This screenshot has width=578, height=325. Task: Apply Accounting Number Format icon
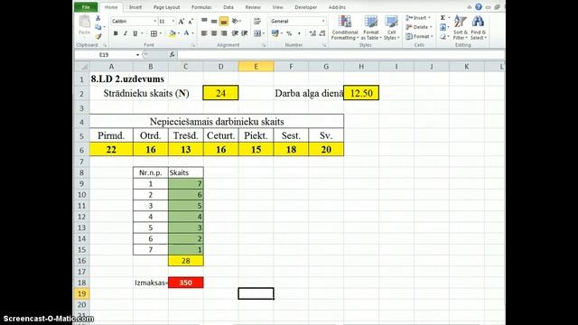275,33
